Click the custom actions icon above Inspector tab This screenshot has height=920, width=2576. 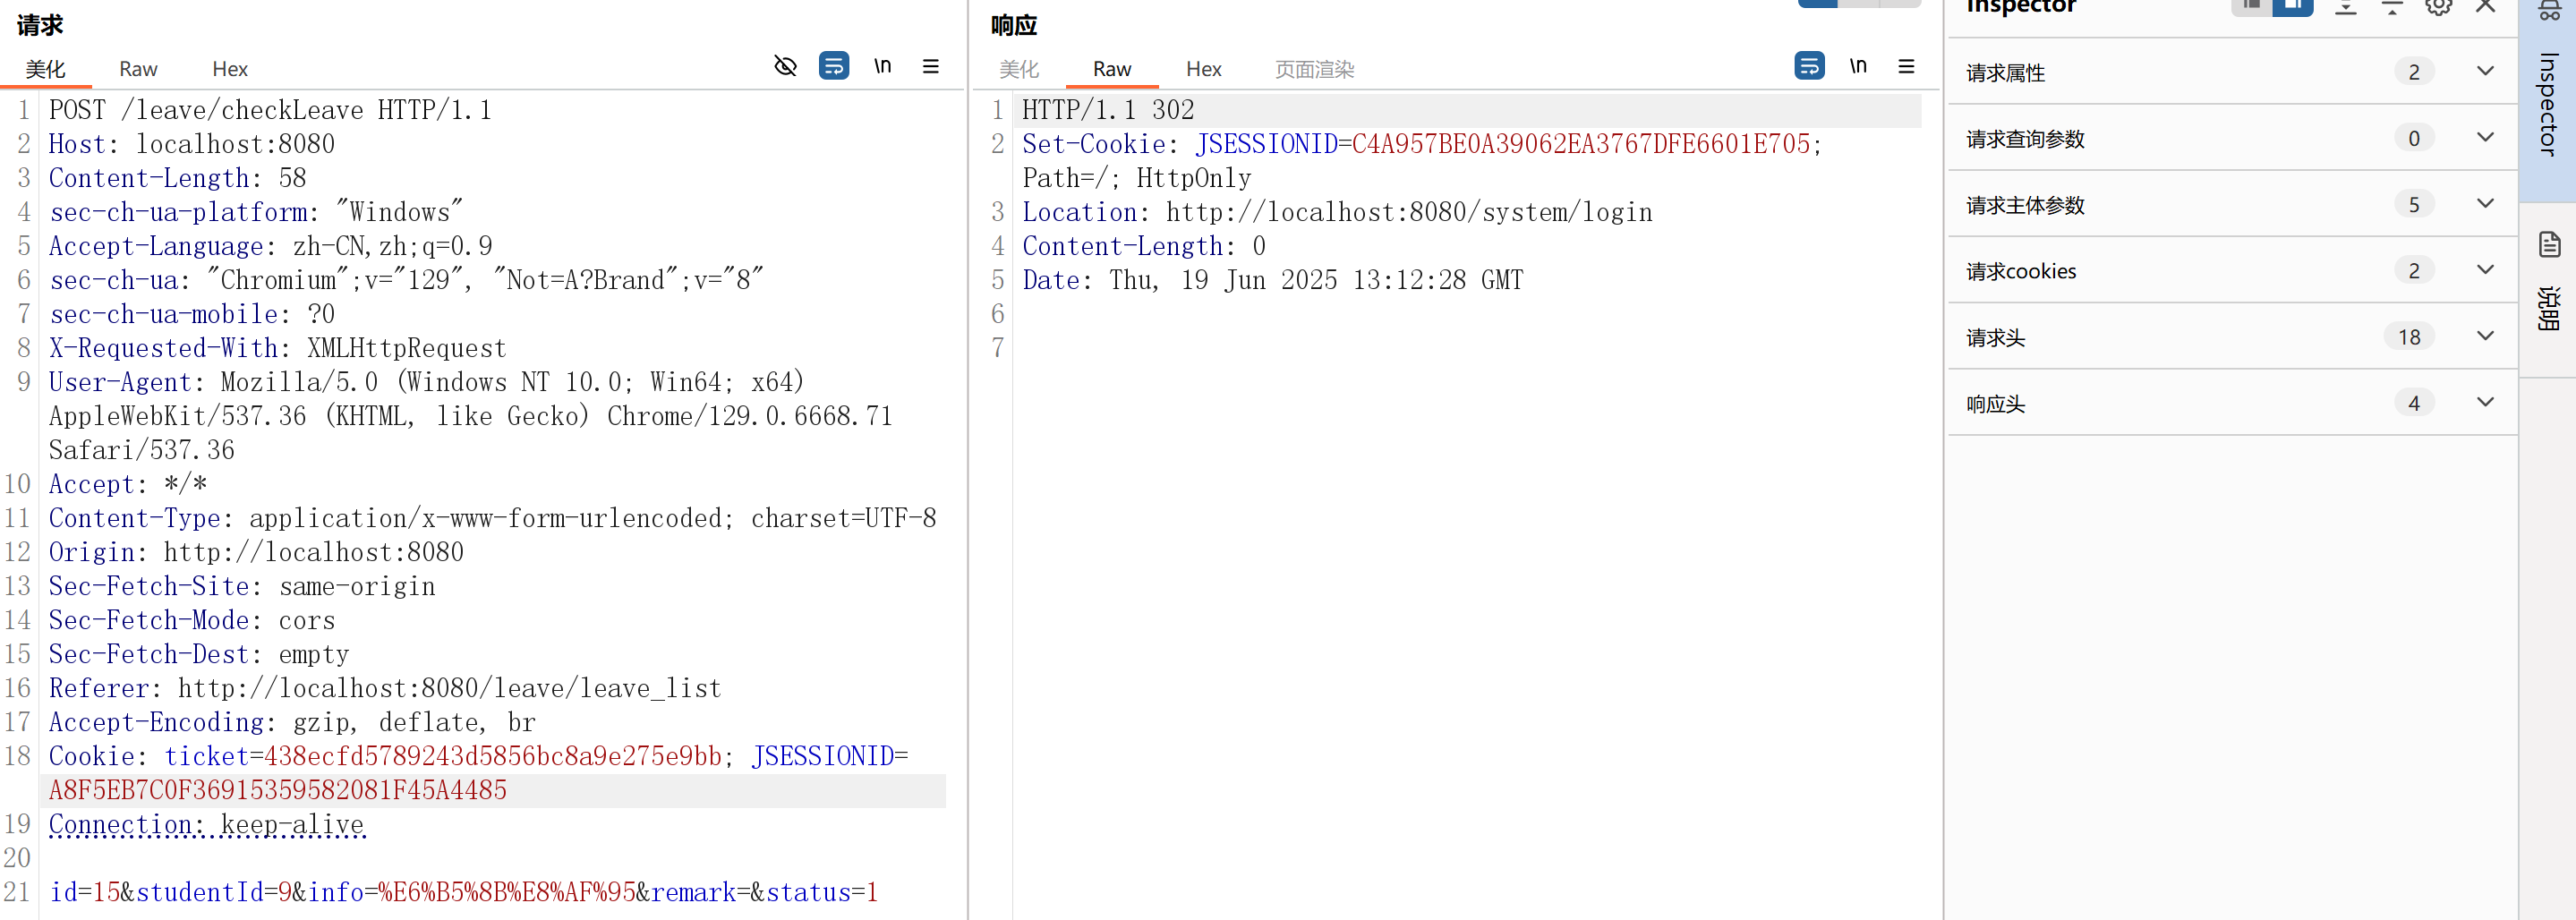pyautogui.click(x=2549, y=10)
